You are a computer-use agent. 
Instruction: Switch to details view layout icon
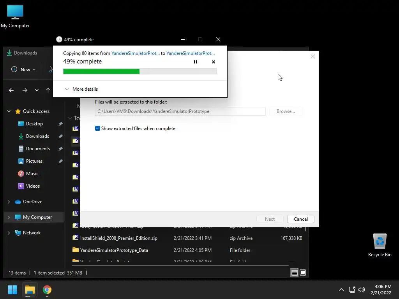coord(295,273)
